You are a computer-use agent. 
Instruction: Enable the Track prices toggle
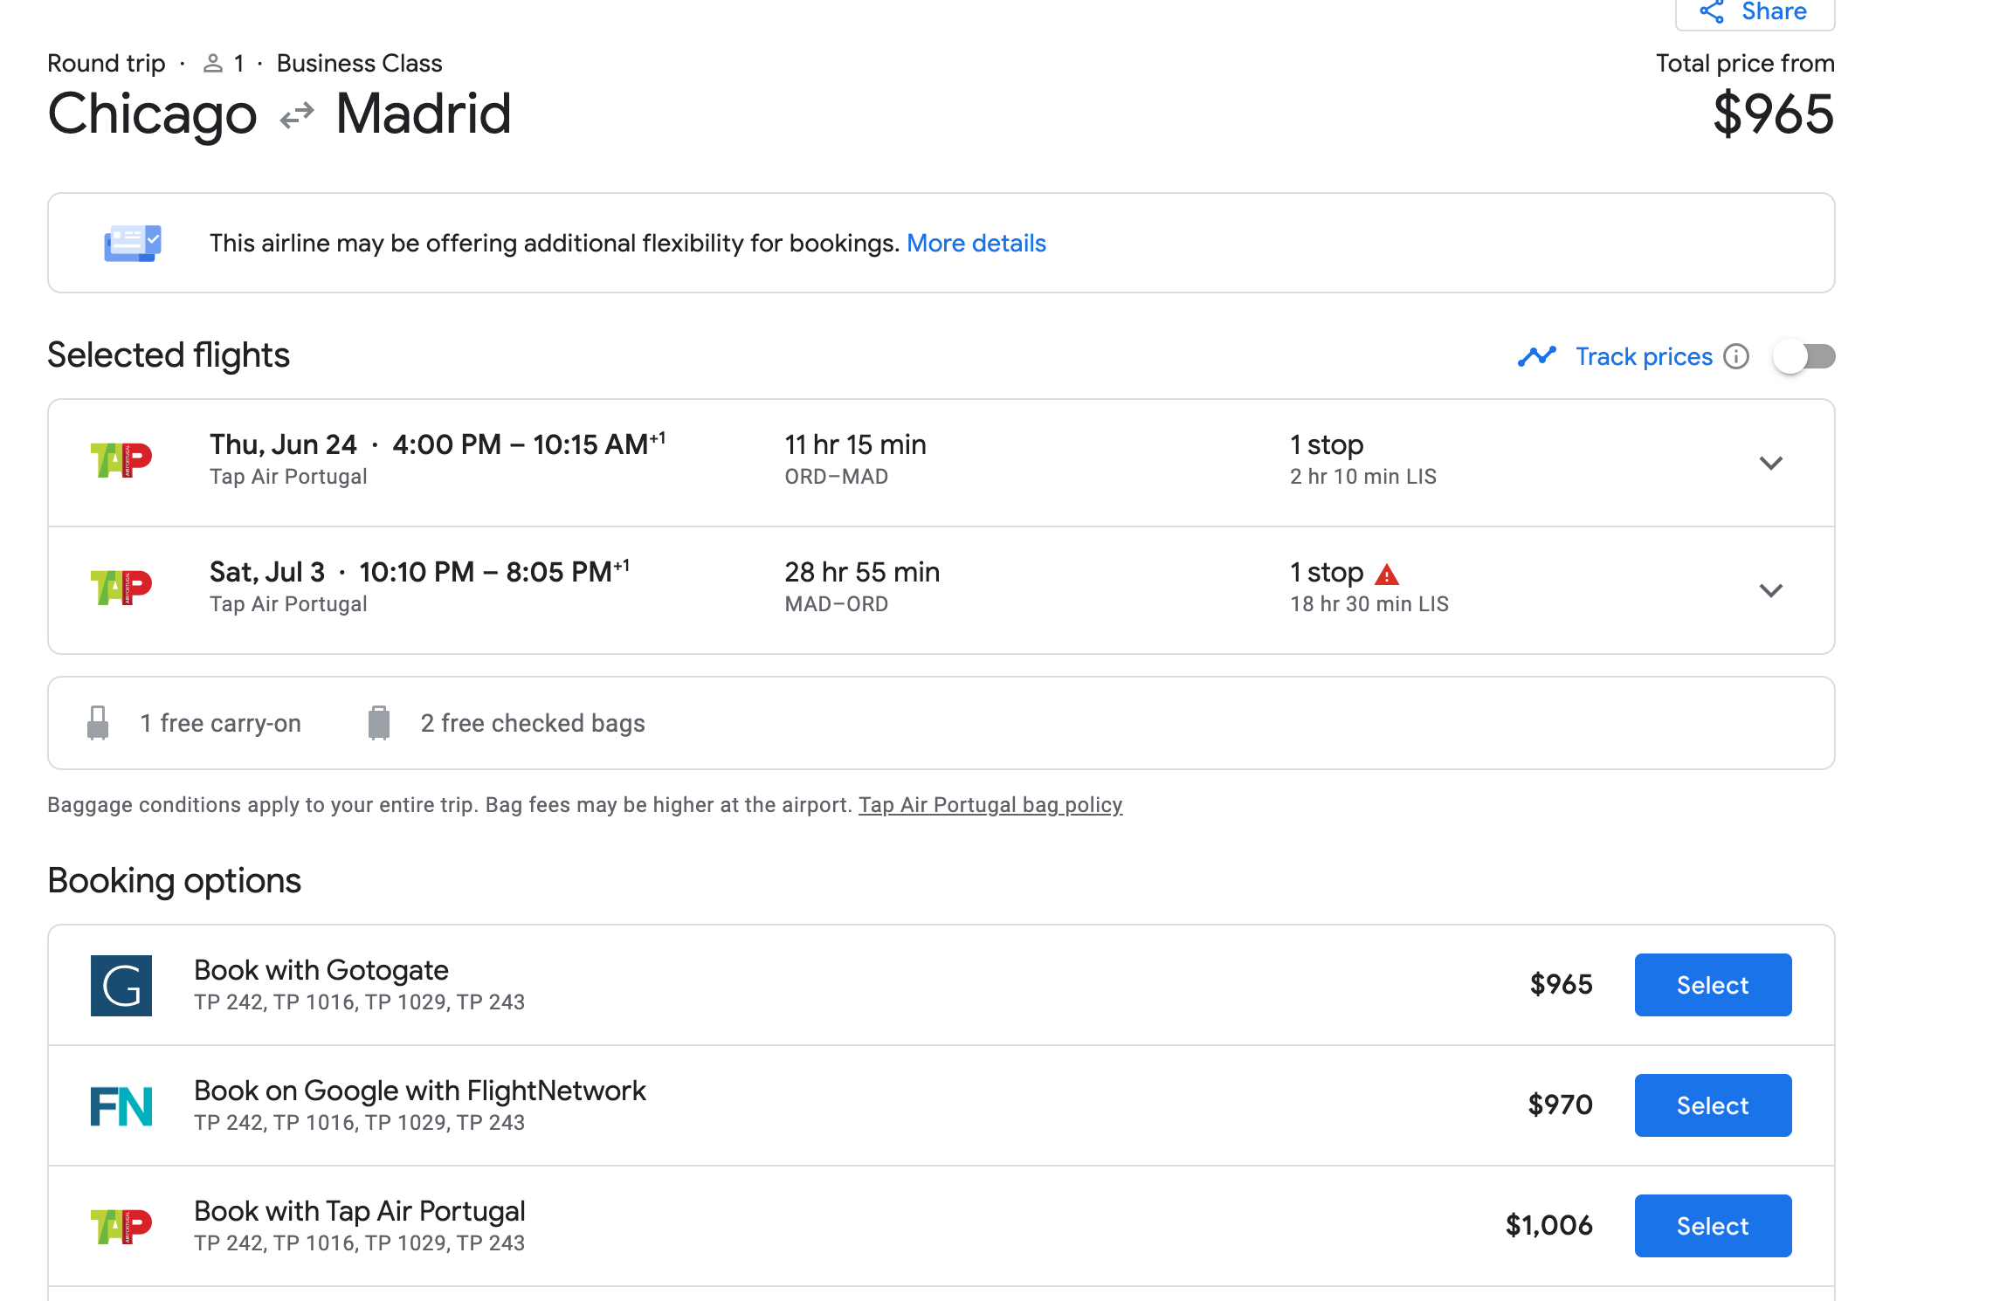[1804, 357]
